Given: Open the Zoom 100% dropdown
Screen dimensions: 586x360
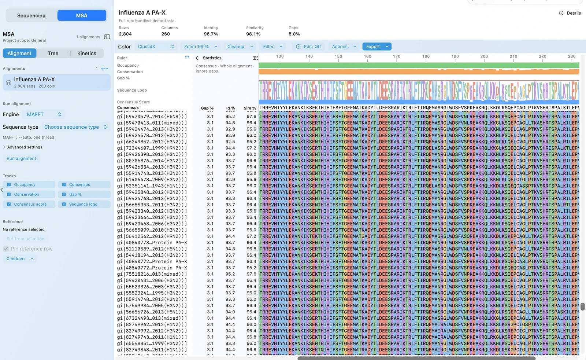Looking at the screenshot, I should pos(201,47).
